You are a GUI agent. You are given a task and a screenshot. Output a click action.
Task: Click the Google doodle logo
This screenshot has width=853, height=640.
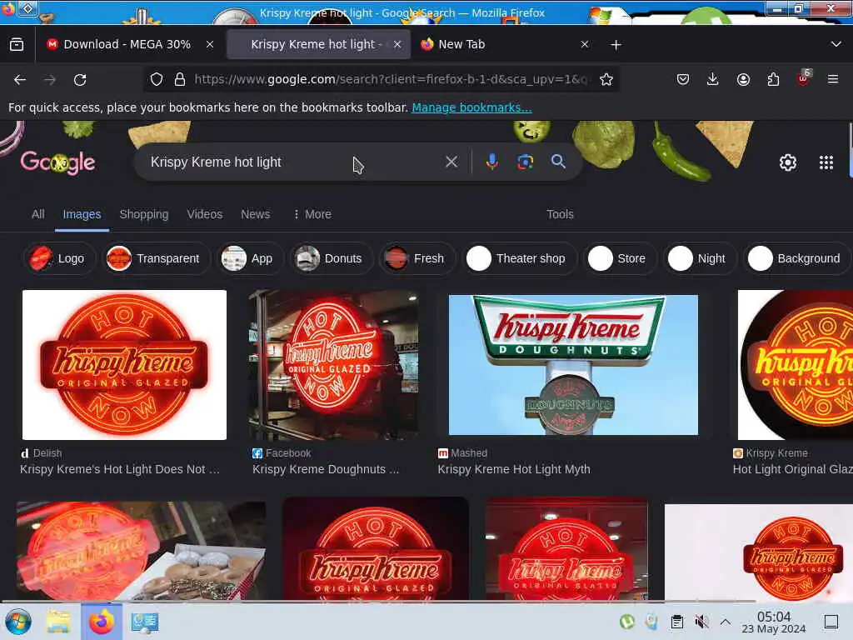pyautogui.click(x=57, y=162)
